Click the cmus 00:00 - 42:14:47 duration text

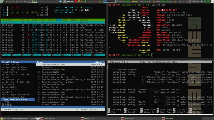[x=14, y=110]
